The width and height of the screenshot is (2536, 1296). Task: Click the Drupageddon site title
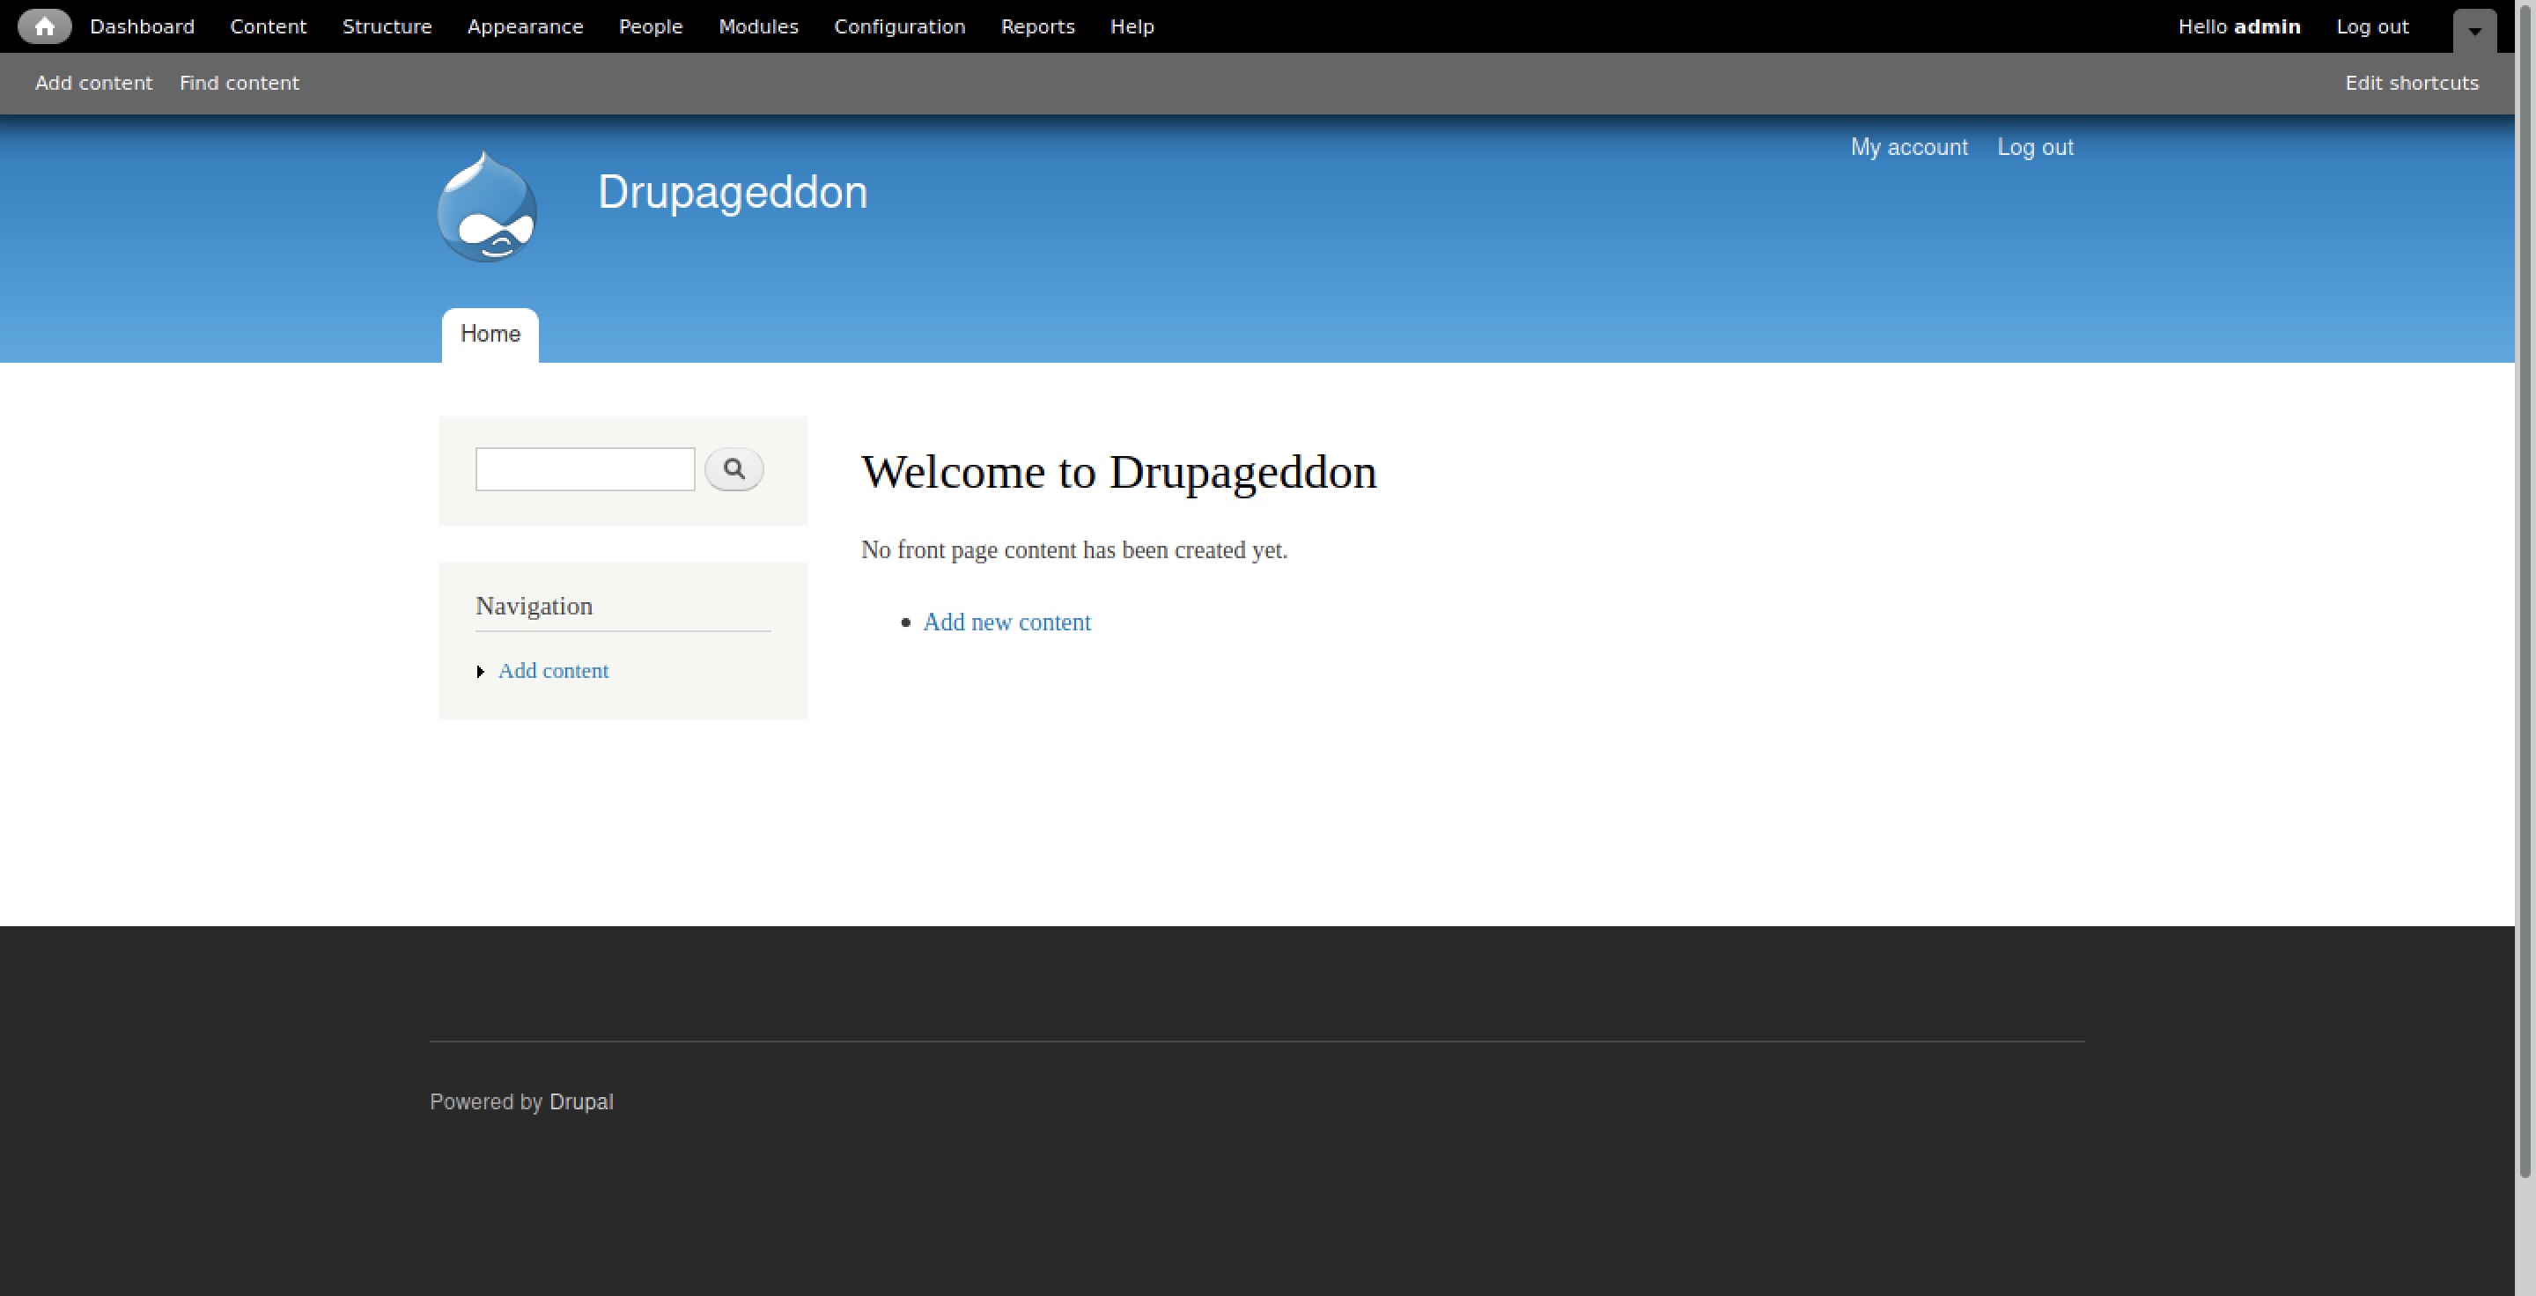pyautogui.click(x=733, y=192)
